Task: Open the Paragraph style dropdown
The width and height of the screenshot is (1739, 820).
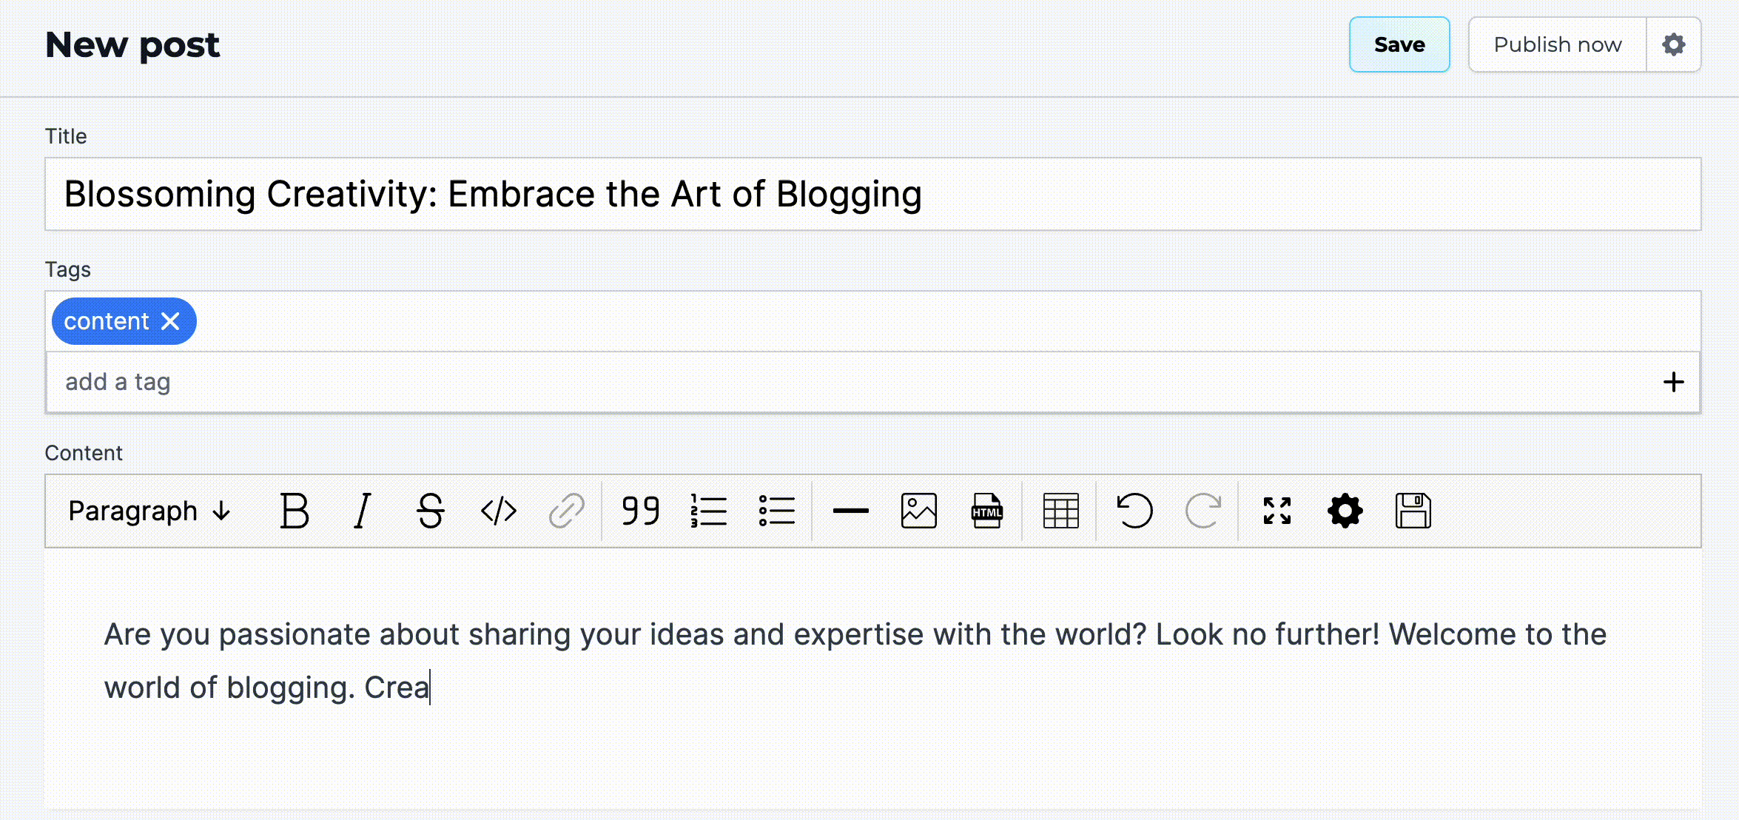Action: point(149,511)
